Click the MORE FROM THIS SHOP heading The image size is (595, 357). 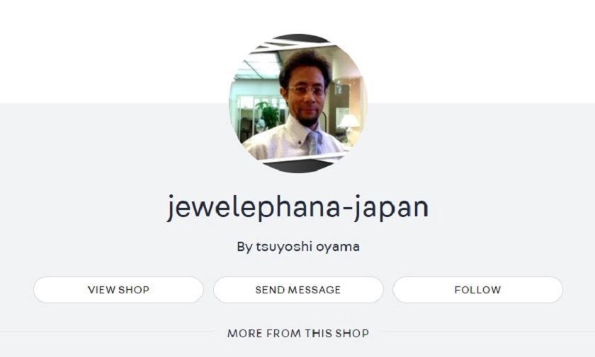(298, 333)
